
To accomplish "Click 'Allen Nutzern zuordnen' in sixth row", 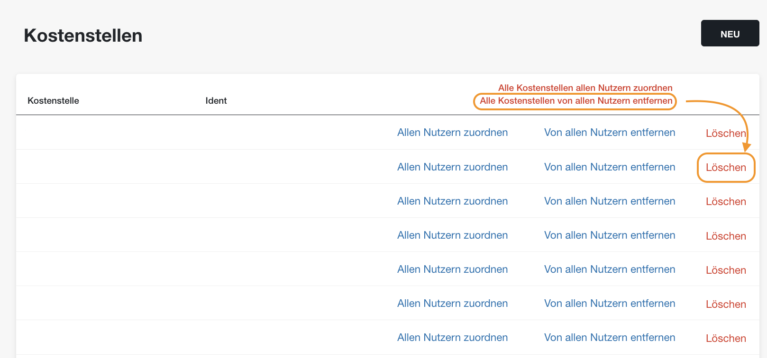I will (x=452, y=304).
